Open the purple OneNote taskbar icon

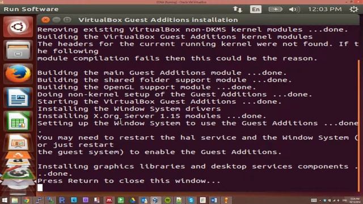pos(86,200)
